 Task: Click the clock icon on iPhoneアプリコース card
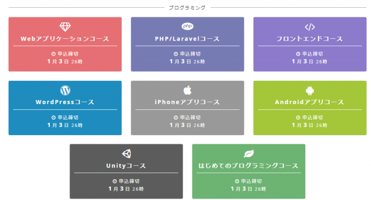tap(176, 118)
